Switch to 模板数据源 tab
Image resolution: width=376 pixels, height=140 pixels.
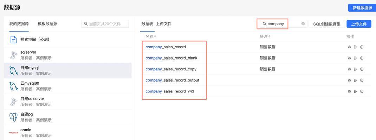click(x=47, y=24)
